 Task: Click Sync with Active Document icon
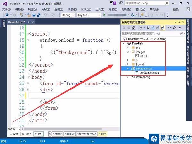click(148, 28)
